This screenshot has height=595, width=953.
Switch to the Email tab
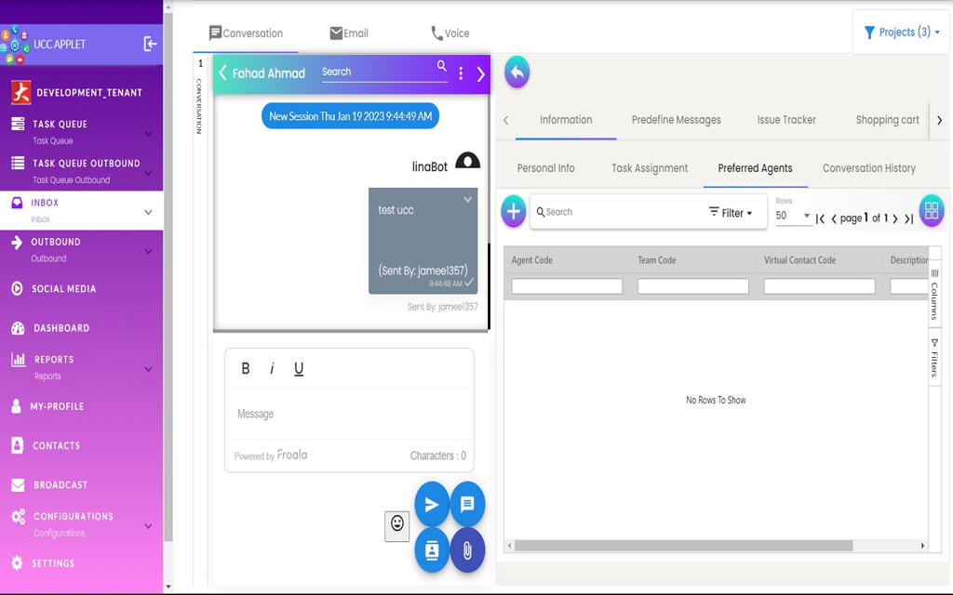tap(349, 33)
